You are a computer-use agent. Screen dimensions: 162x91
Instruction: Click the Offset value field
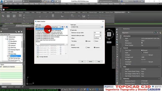97,38
